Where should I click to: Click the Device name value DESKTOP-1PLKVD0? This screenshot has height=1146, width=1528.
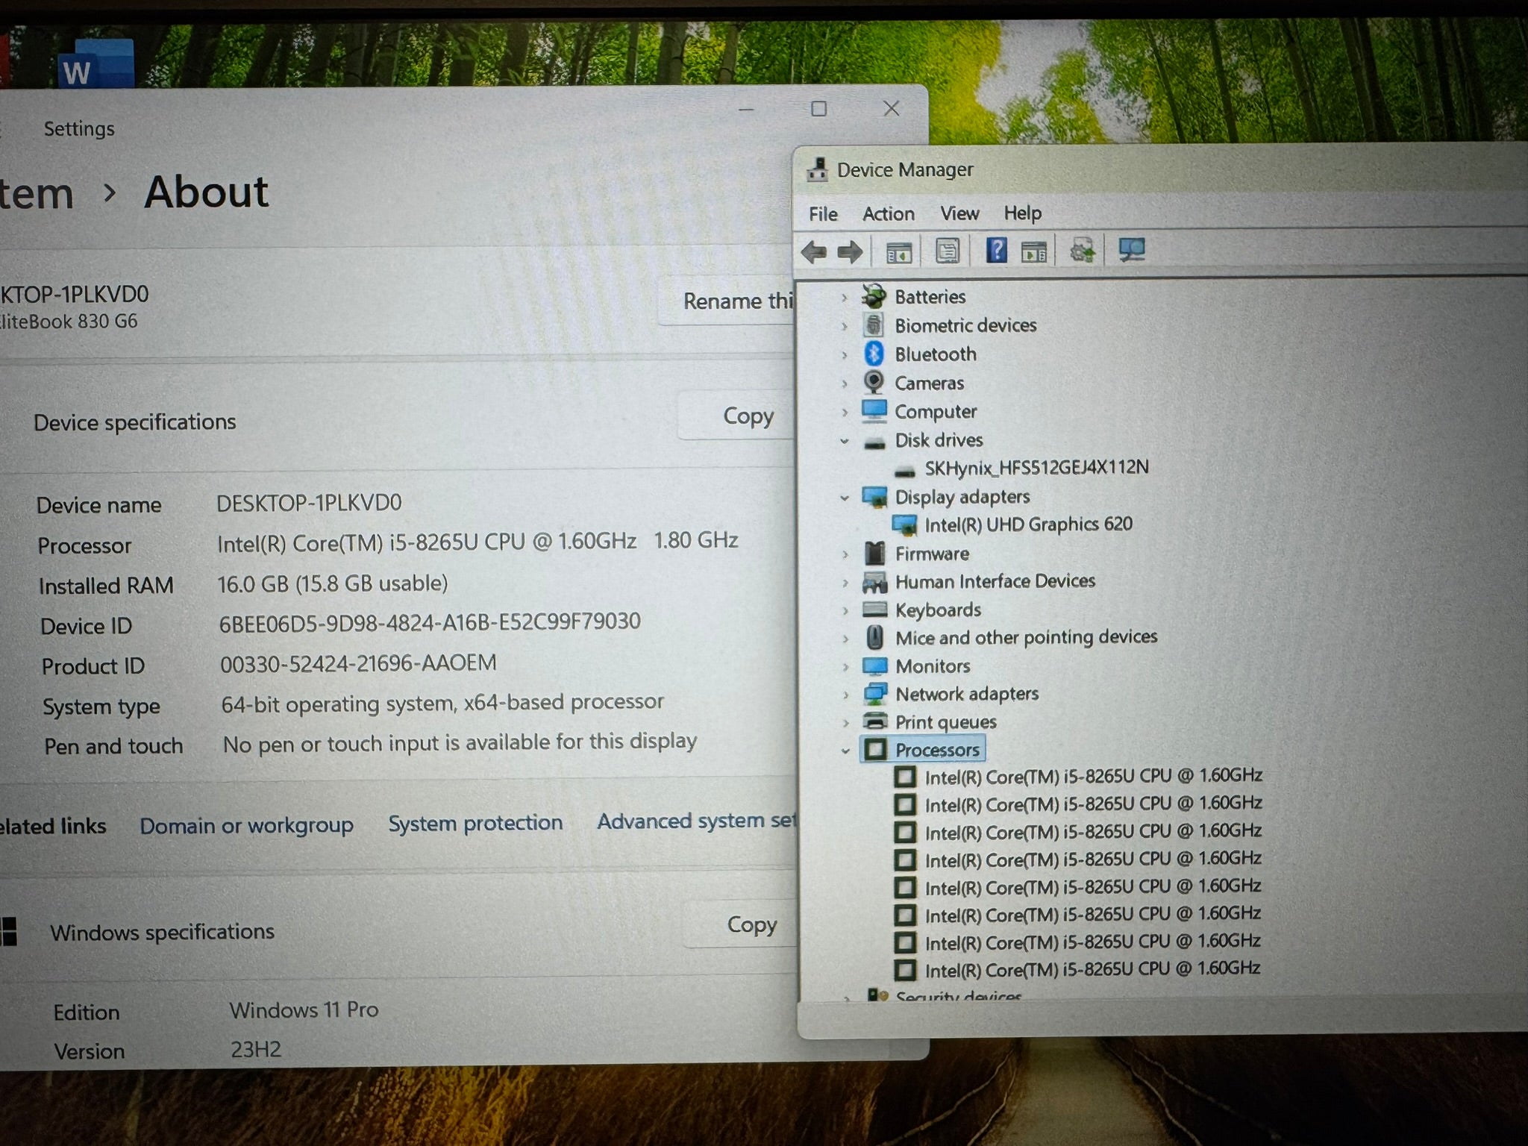(x=309, y=503)
